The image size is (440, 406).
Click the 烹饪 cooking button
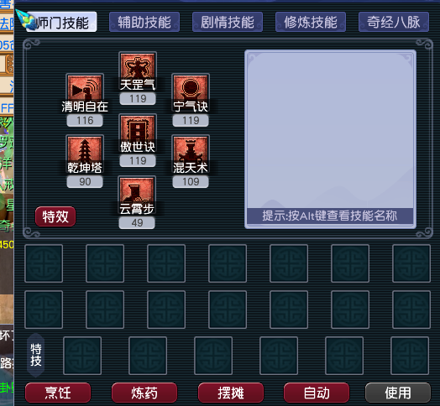tap(58, 393)
